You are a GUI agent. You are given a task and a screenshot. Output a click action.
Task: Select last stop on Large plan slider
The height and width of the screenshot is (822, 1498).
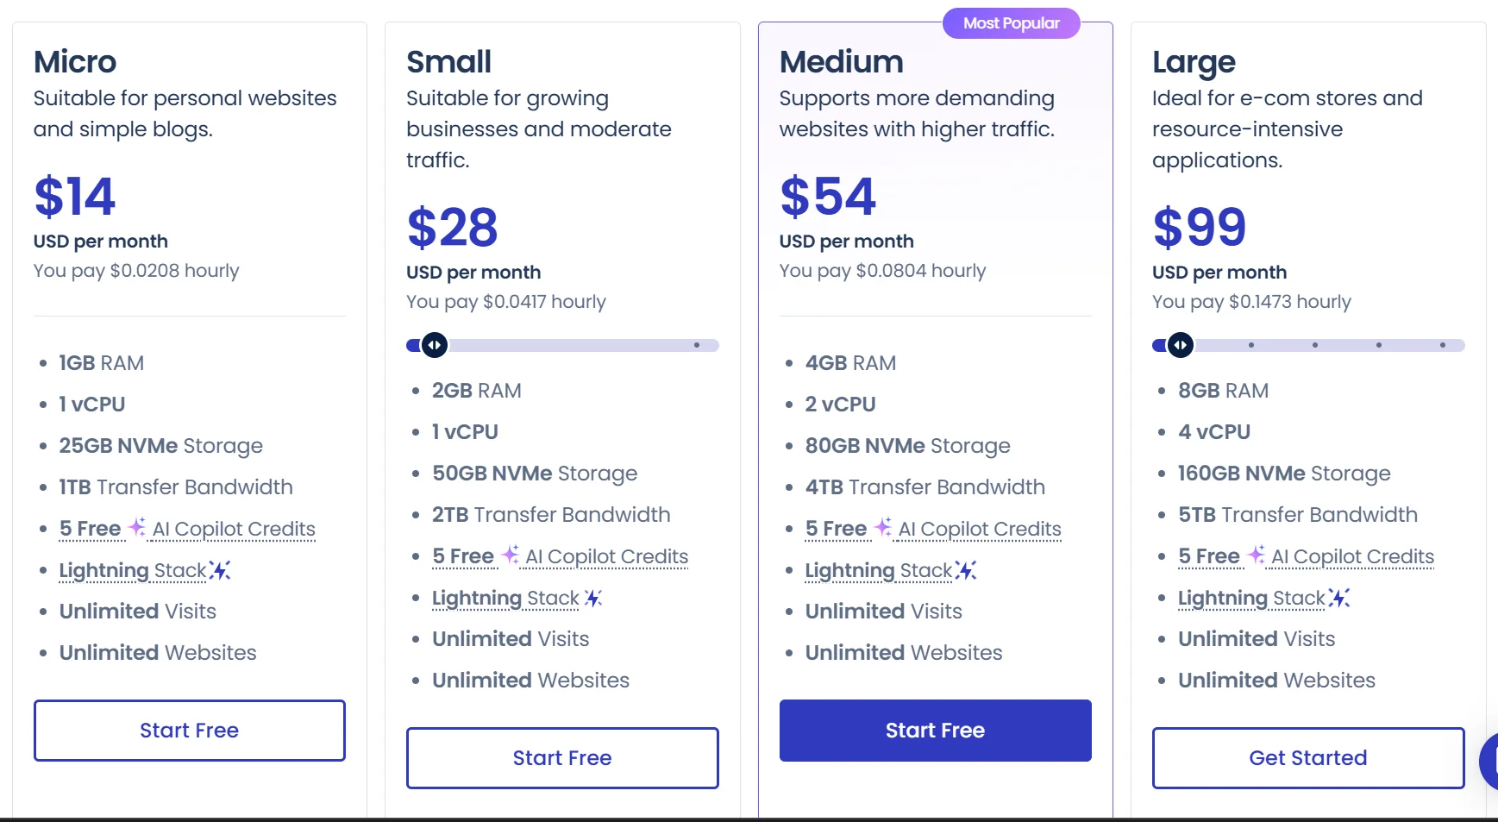pos(1443,345)
